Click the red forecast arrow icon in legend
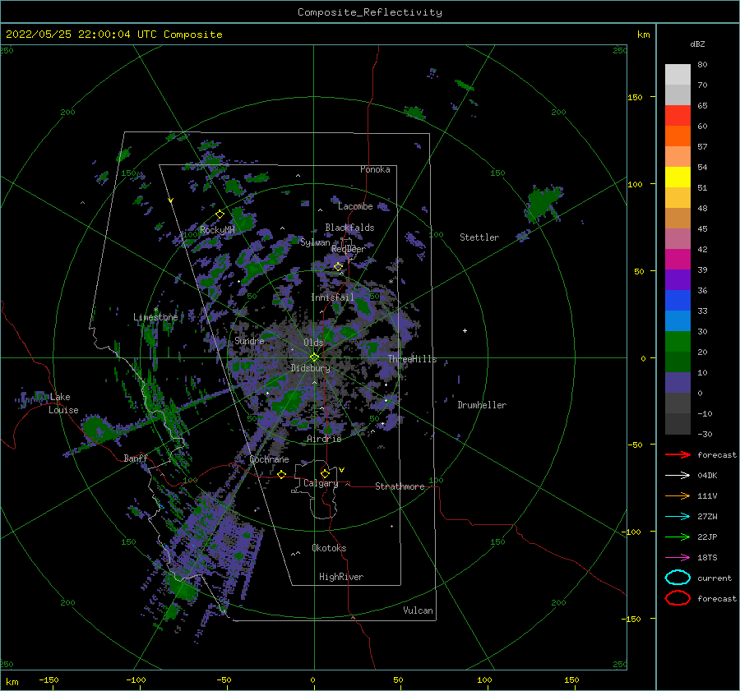 click(678, 454)
